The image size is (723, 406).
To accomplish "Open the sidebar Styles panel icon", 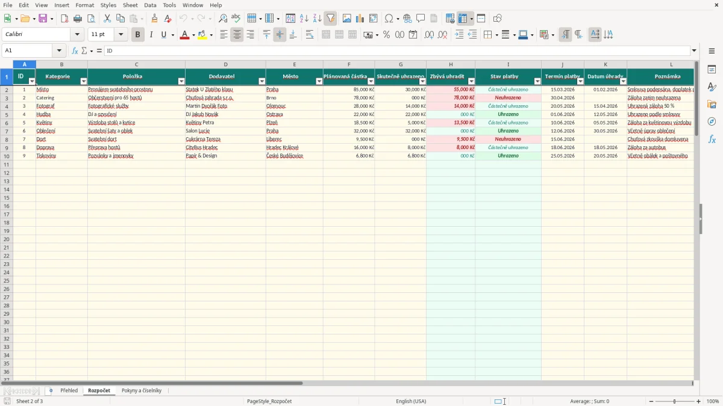I will pos(712,87).
